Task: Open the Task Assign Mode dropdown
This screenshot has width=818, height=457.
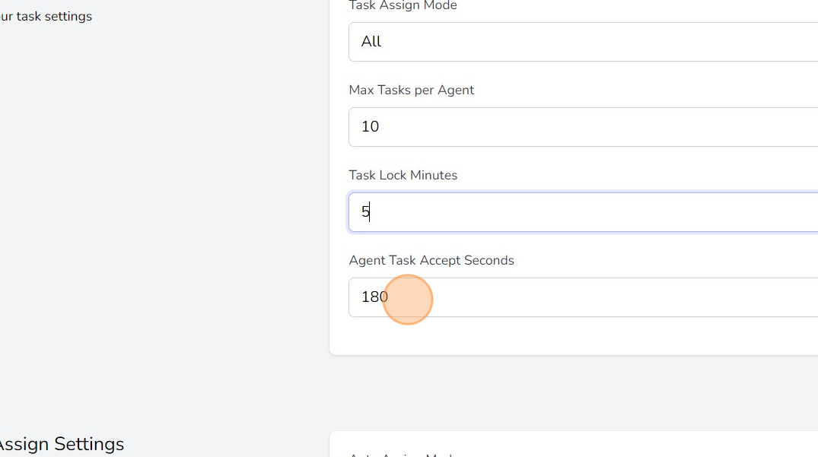Action: click(582, 42)
